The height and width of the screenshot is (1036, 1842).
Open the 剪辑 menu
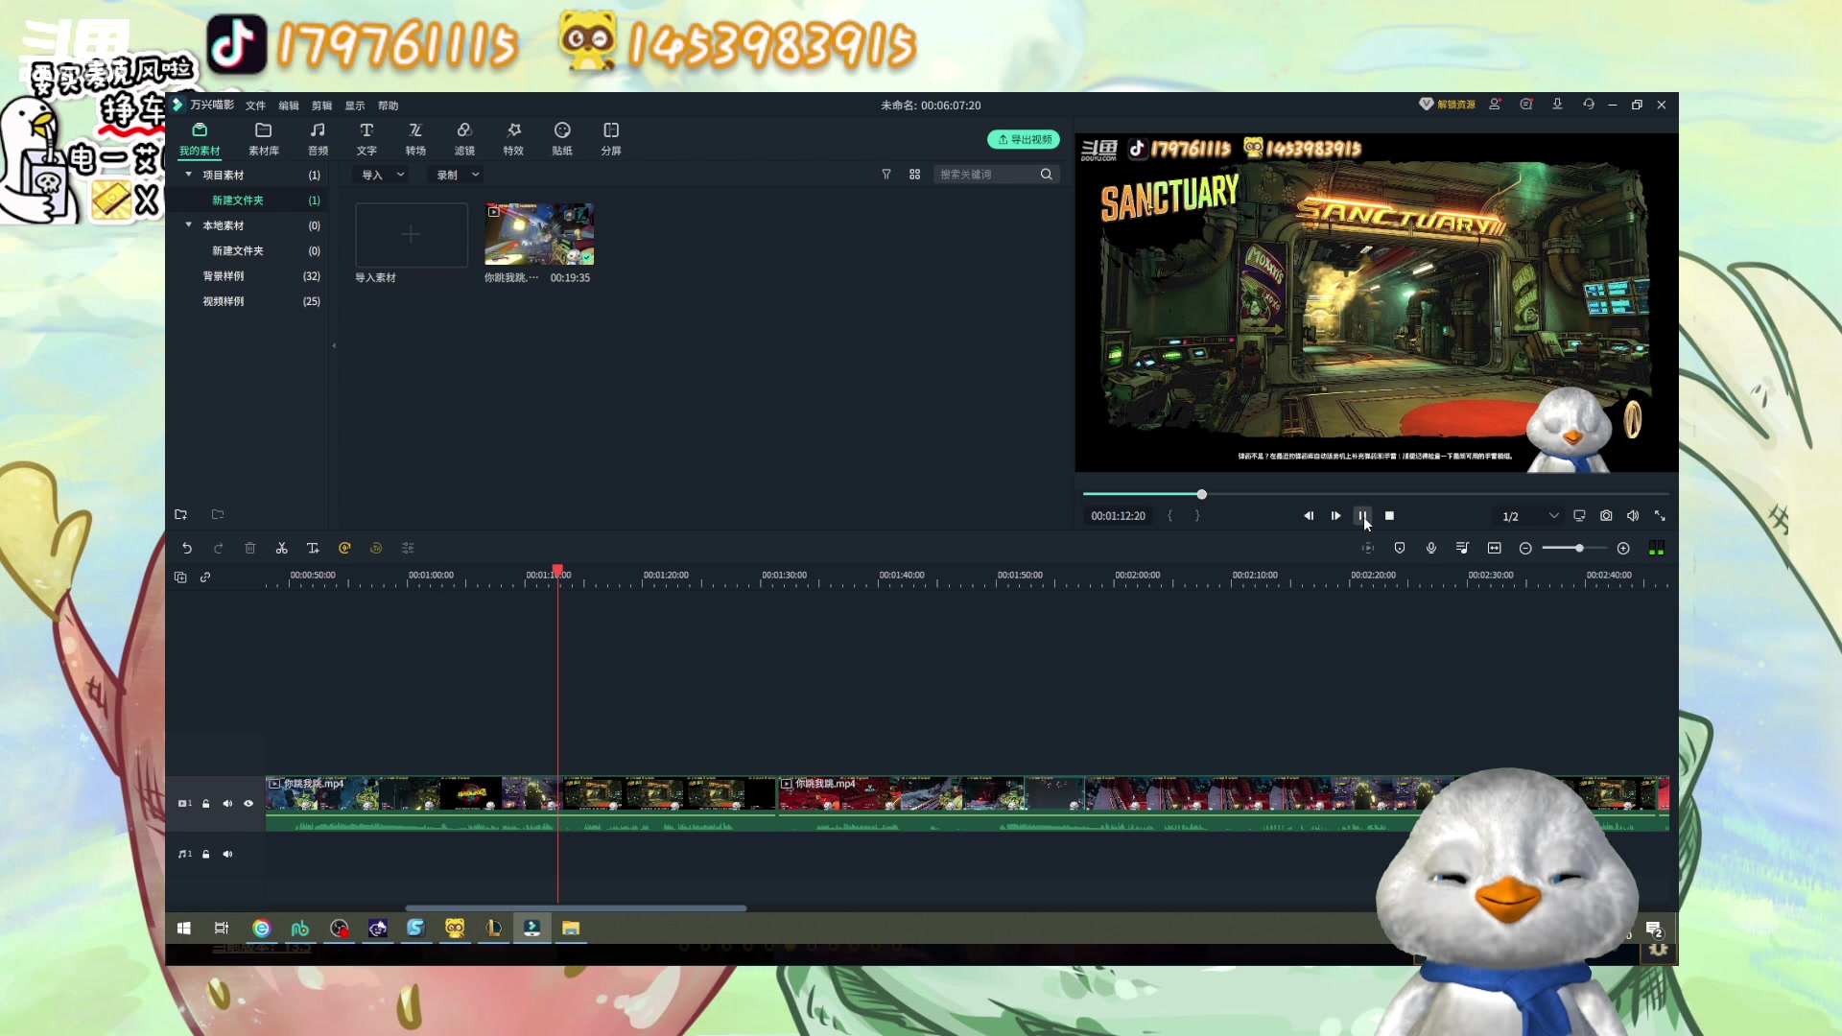(x=321, y=106)
